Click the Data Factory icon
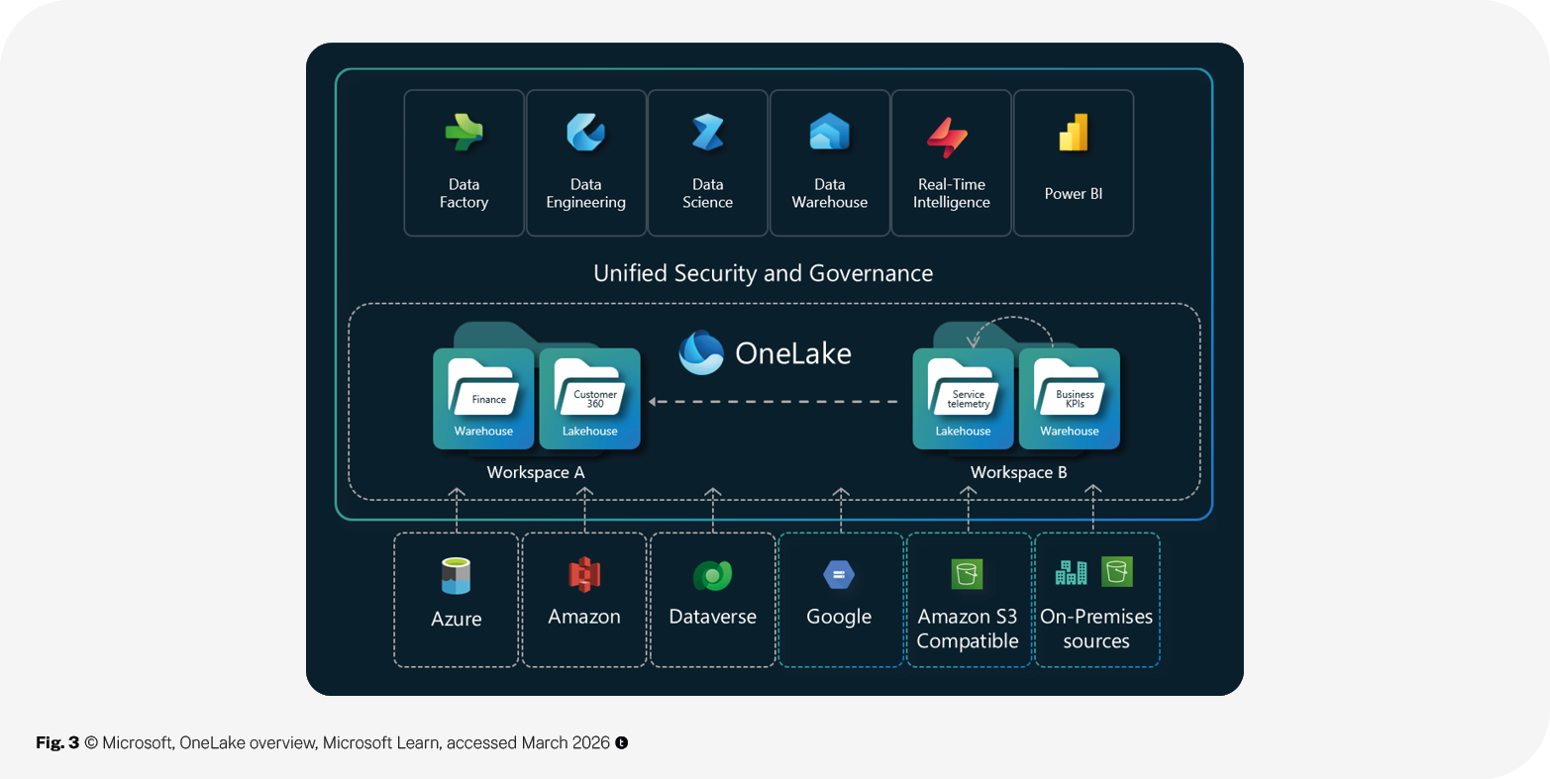 click(x=464, y=133)
